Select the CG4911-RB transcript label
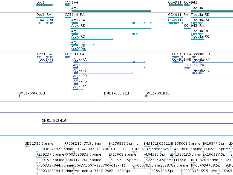 coord(178,20)
